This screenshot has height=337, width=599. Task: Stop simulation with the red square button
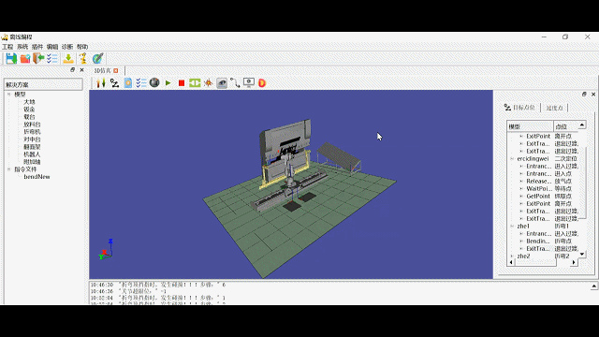[182, 83]
